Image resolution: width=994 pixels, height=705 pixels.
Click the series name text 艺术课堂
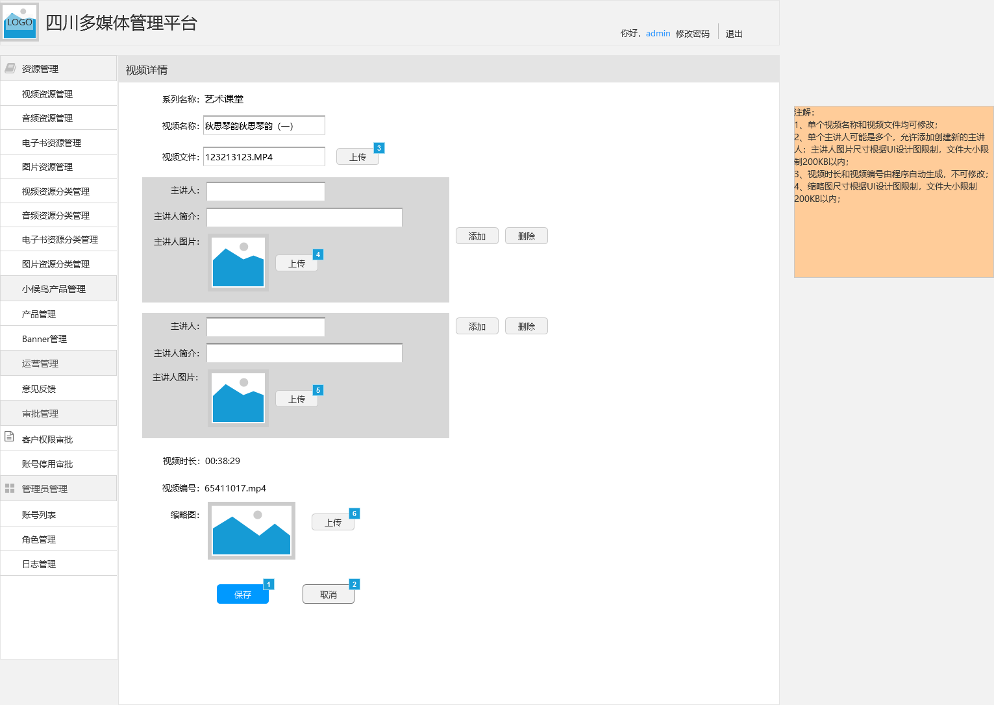[x=224, y=99]
